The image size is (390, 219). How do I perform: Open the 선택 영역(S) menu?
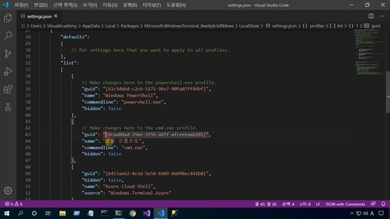click(65, 5)
